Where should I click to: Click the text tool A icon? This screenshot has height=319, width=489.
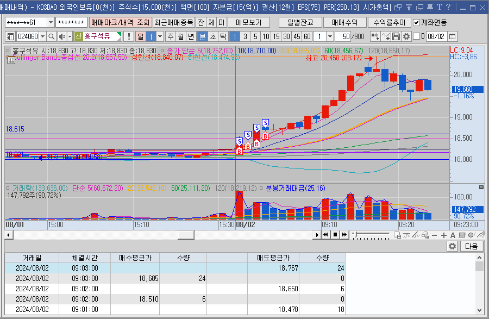453,235
